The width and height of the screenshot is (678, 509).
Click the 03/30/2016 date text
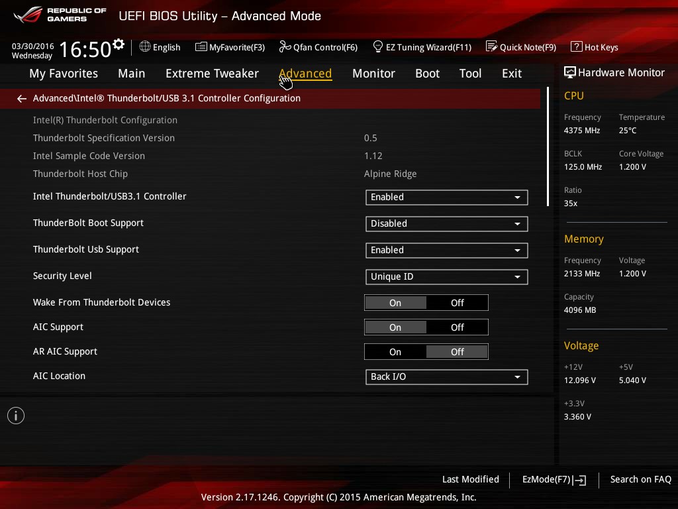click(x=33, y=46)
